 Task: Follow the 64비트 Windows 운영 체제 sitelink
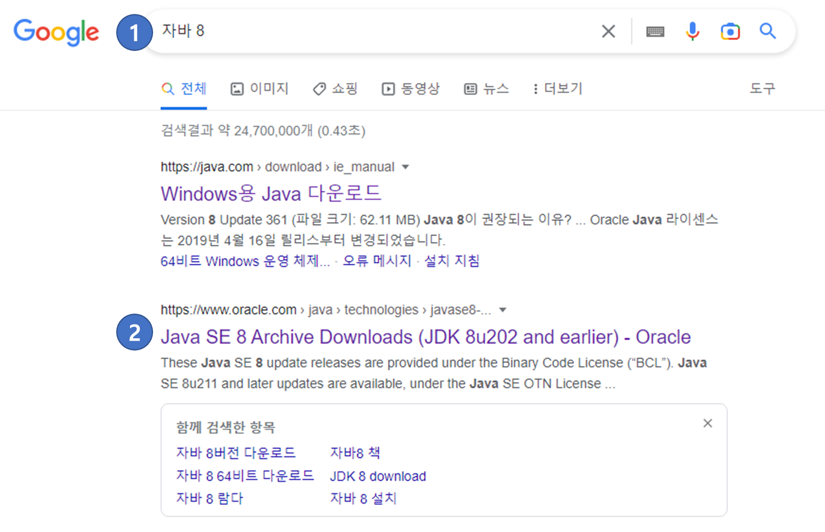pyautogui.click(x=246, y=261)
